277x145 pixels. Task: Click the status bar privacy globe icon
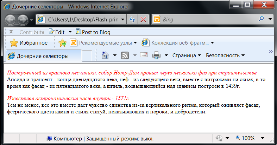click(x=219, y=138)
